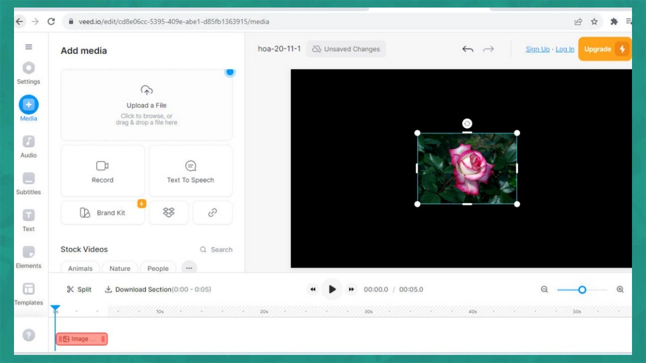This screenshot has width=646, height=363.
Task: Expand more stock video categories
Action: 189,268
